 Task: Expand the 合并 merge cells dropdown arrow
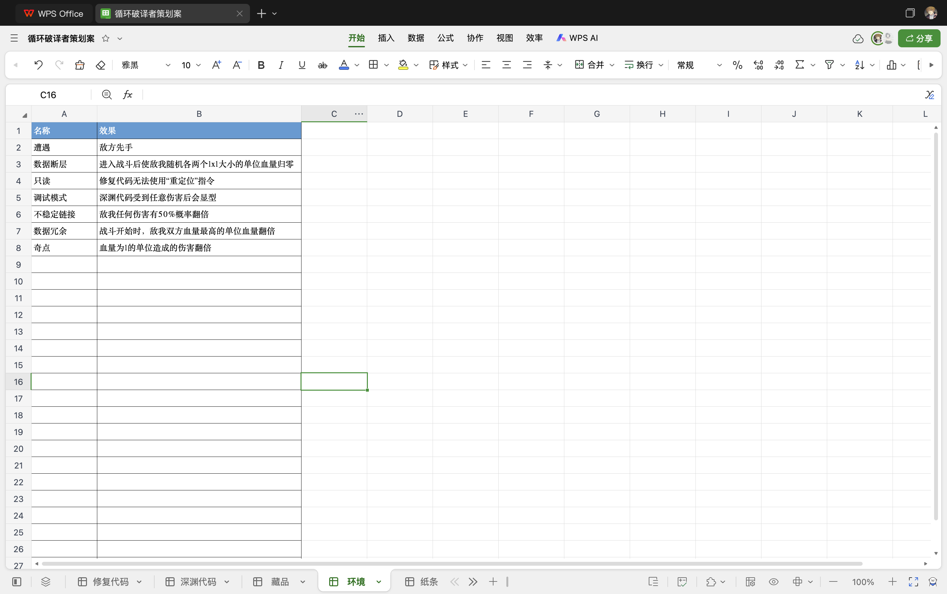click(x=612, y=65)
